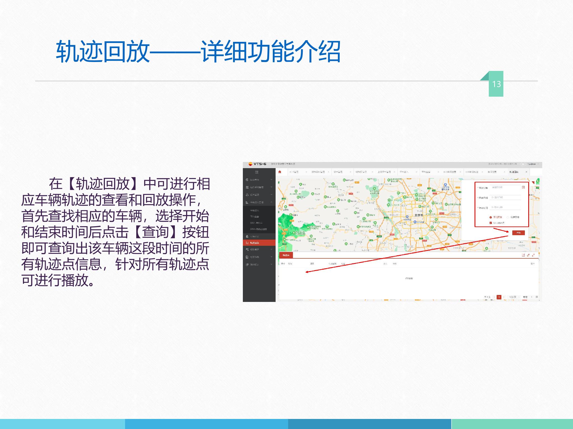Close the 轨迹回放 tab with its X
This screenshot has height=429, width=573.
[x=526, y=172]
